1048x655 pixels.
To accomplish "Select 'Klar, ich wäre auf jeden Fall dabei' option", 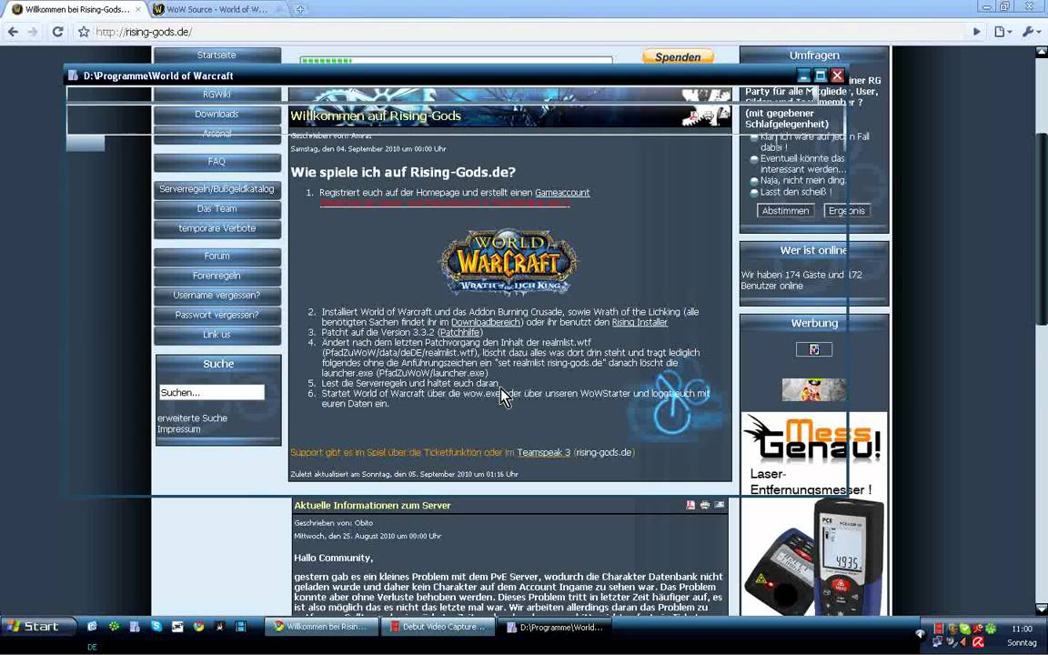I will pos(754,137).
